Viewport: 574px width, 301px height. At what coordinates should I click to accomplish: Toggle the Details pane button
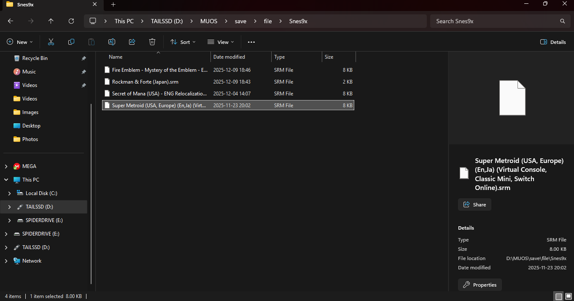click(553, 42)
